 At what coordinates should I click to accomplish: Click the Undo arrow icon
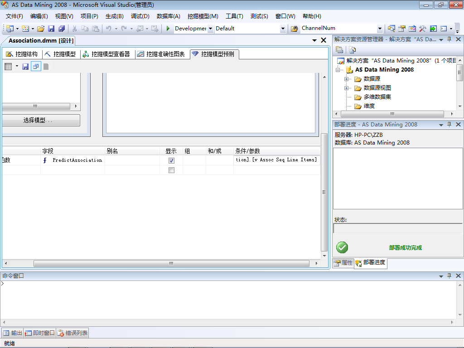click(109, 29)
